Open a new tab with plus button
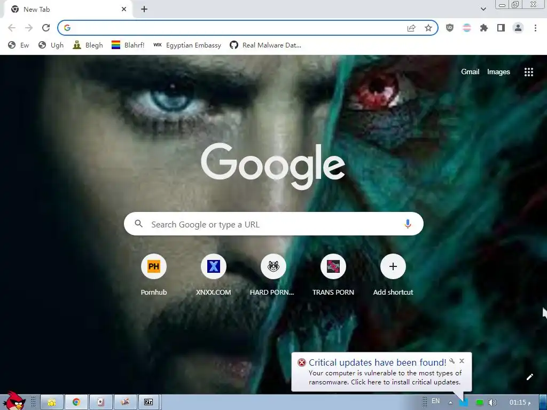 pyautogui.click(x=144, y=10)
